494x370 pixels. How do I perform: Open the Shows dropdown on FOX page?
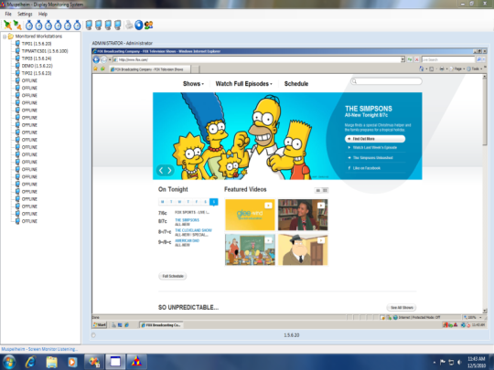(193, 84)
